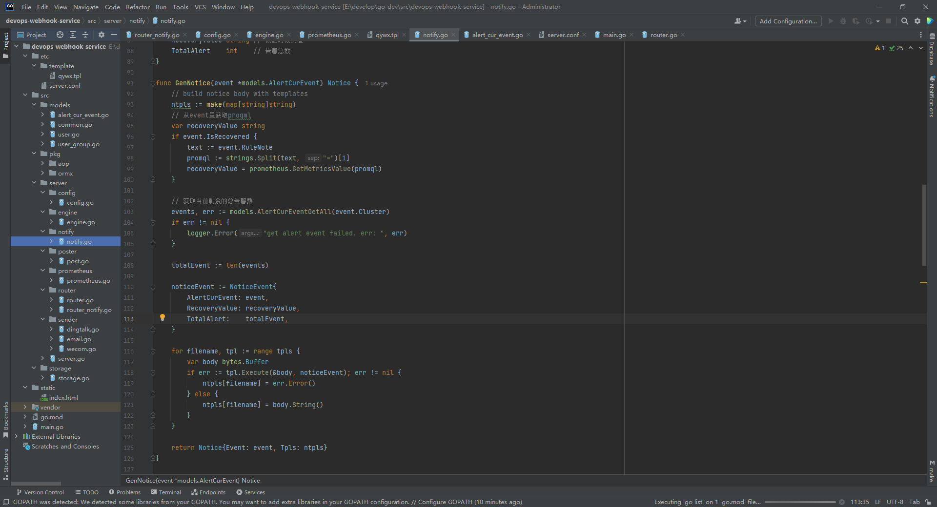Click the lightbulb quick-fix icon on line 113
The width and height of the screenshot is (937, 507).
tap(163, 317)
